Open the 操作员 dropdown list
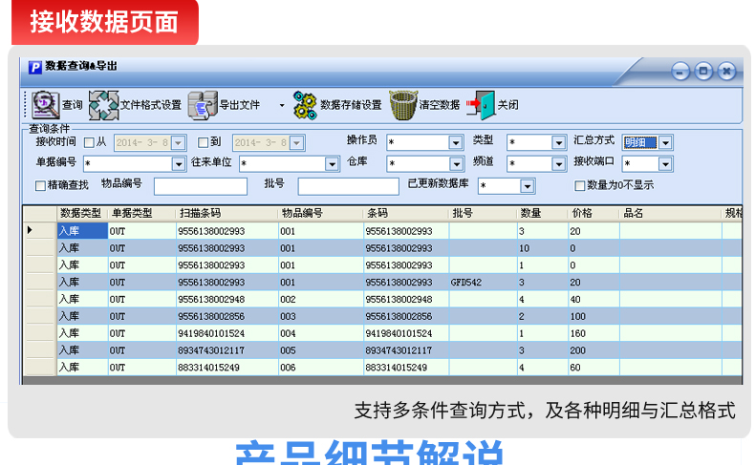Image resolution: width=755 pixels, height=465 pixels. tap(455, 142)
